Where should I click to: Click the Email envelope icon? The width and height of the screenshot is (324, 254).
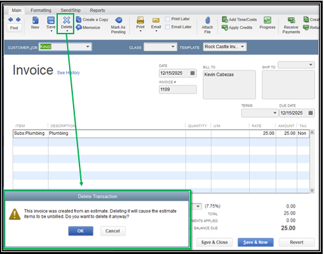(x=156, y=20)
